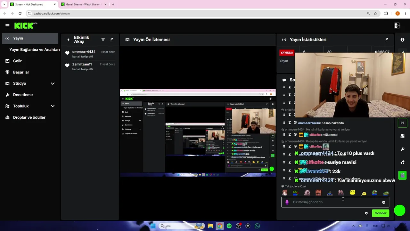Ban user via shield icon on "Kasap hakanda"
The height and width of the screenshot is (231, 410).
295,123
